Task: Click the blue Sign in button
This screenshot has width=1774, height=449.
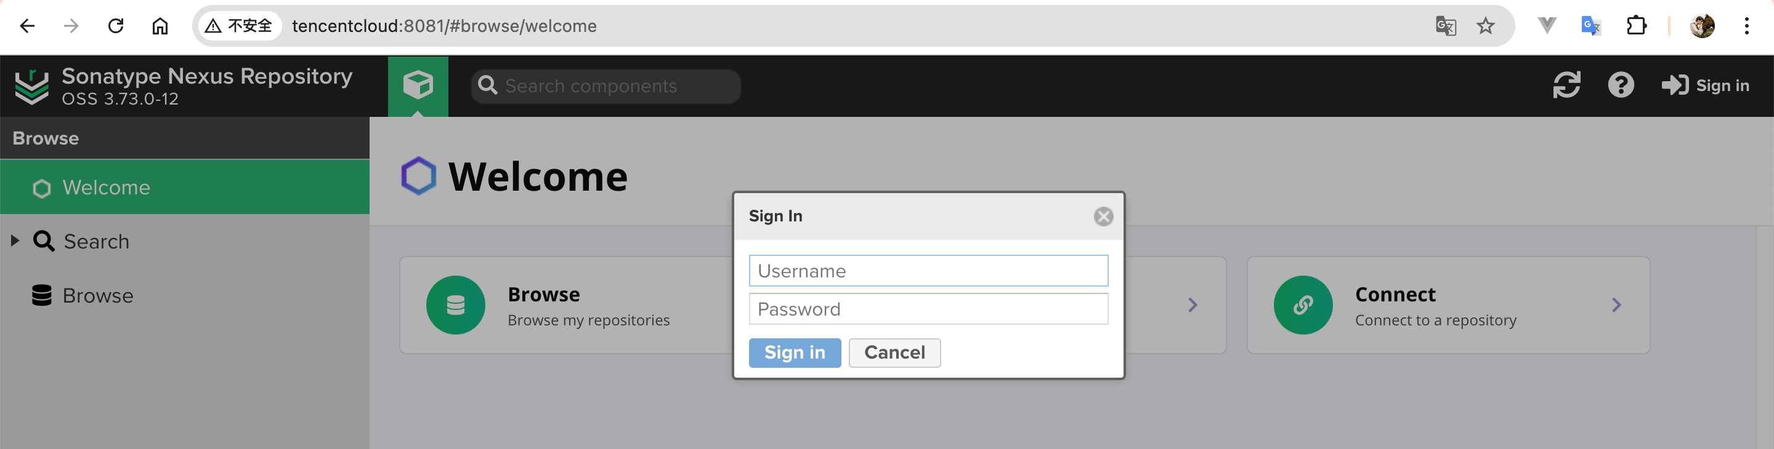Action: (795, 352)
